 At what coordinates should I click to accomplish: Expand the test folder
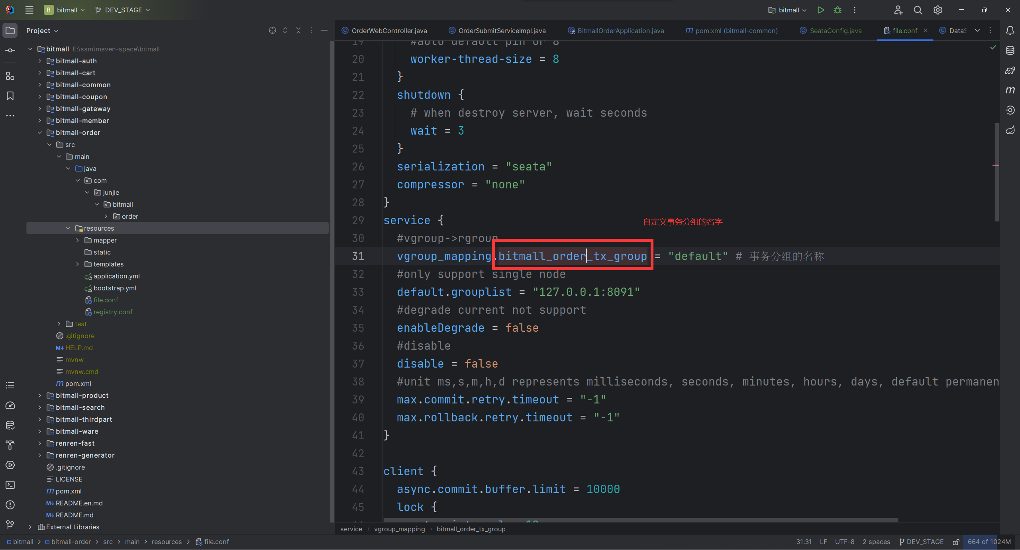(x=59, y=324)
